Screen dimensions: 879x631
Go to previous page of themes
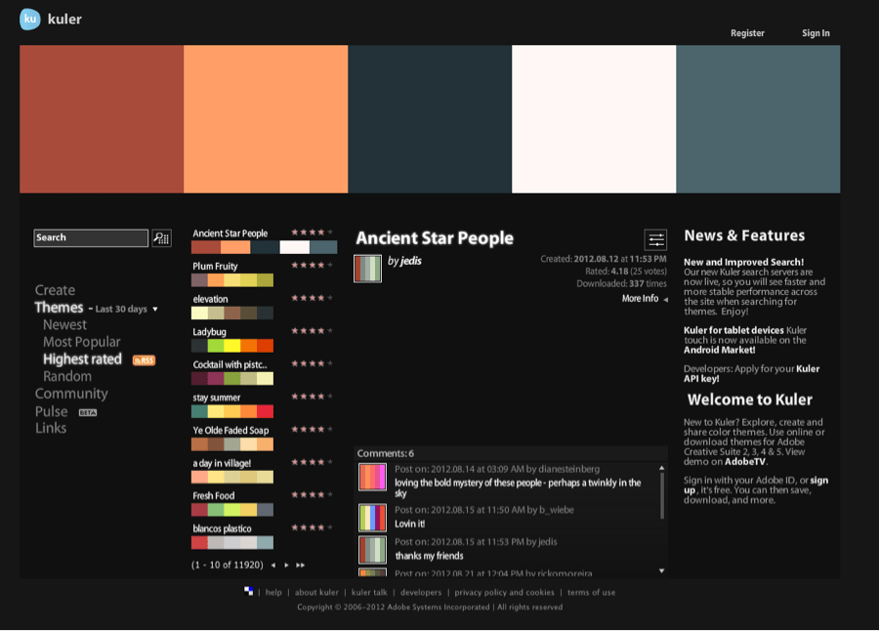(x=273, y=566)
